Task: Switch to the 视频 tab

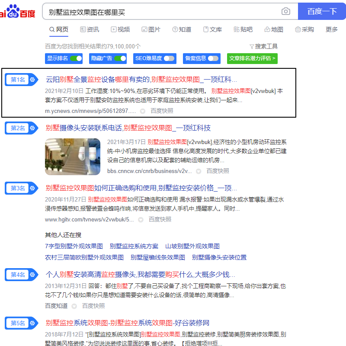Action: click(120, 29)
